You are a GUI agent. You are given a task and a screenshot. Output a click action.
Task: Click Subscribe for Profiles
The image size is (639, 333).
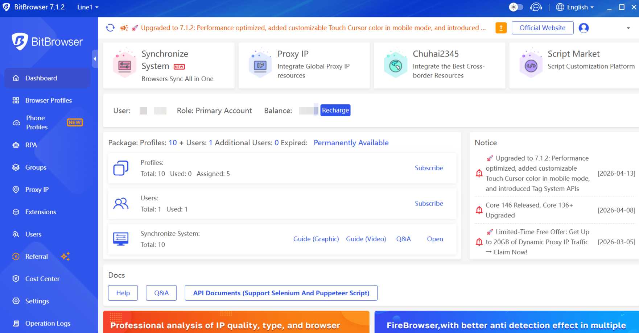point(429,168)
